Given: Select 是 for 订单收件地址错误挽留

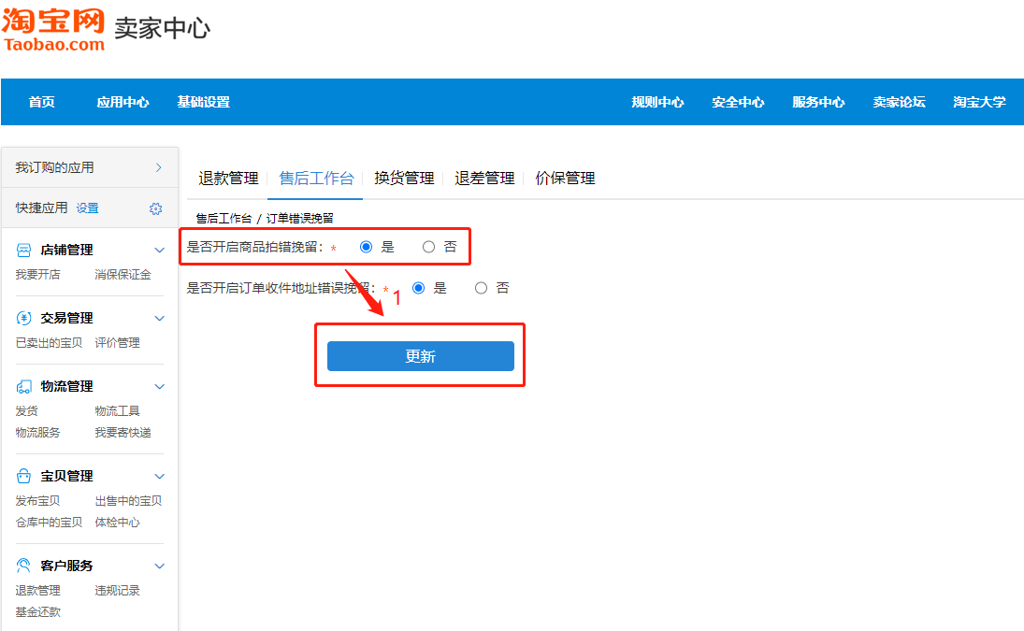Looking at the screenshot, I should 419,289.
